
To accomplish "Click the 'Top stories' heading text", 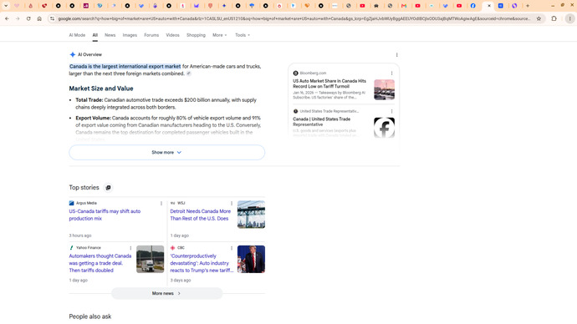I will [84, 187].
